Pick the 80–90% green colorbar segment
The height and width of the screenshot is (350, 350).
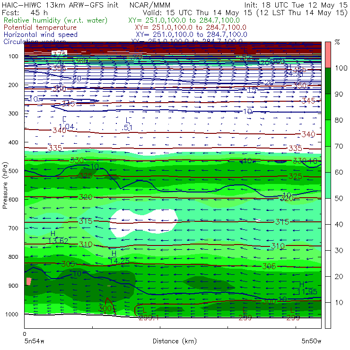[x=328, y=107]
